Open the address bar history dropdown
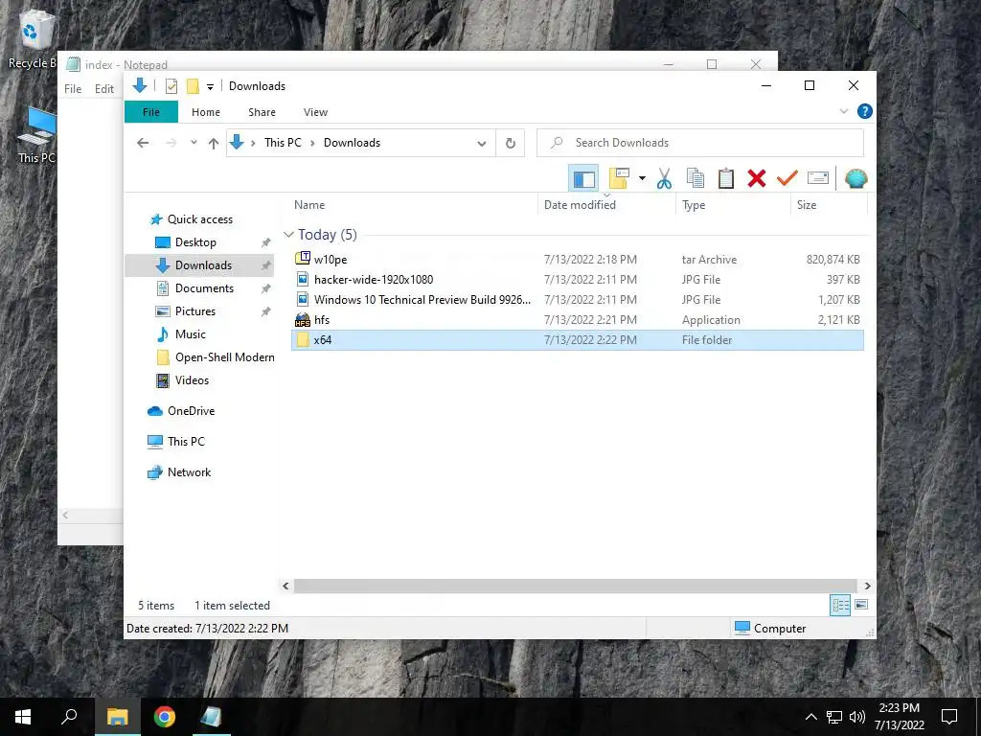 (x=481, y=143)
